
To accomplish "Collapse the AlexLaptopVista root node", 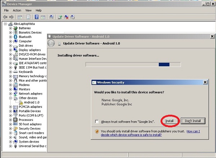I will (5, 24).
